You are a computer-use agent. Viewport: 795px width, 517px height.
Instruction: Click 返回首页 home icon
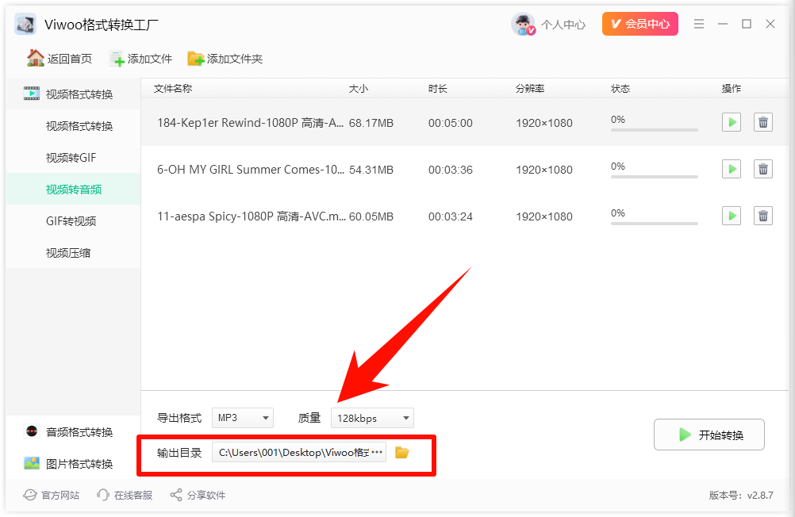36,59
